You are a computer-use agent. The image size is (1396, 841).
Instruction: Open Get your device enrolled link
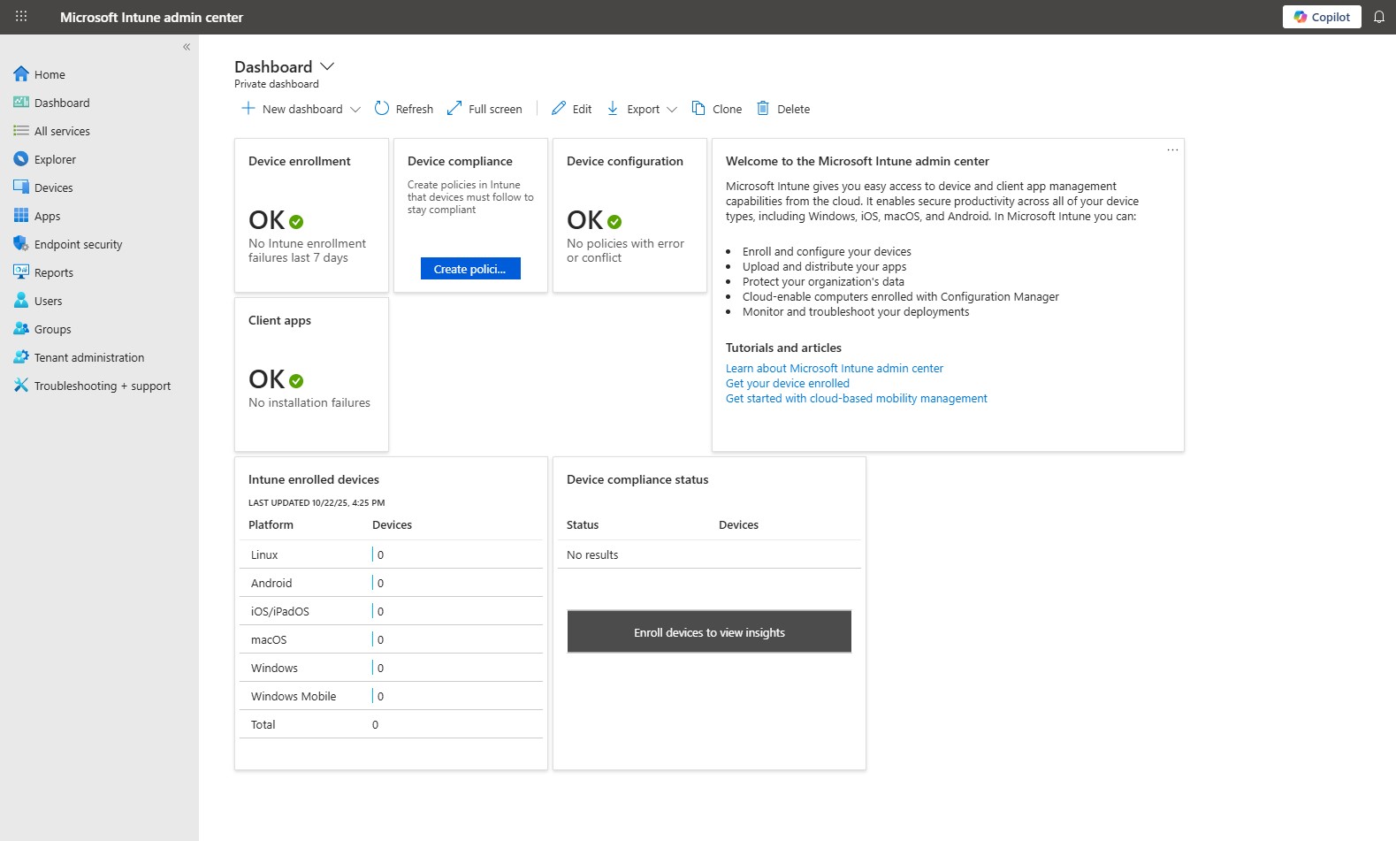[x=787, y=384]
